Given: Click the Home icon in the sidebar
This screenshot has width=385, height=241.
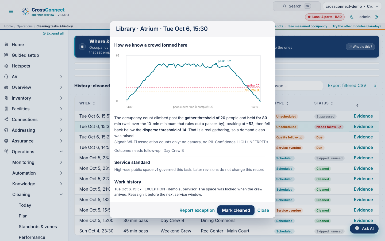Looking at the screenshot, I should pyautogui.click(x=6, y=44).
